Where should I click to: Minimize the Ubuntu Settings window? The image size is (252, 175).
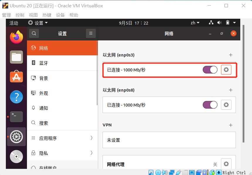click(210, 34)
